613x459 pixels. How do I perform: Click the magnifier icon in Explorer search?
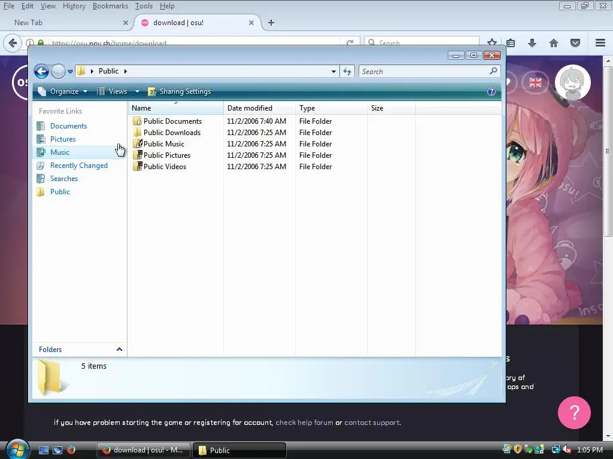click(493, 71)
